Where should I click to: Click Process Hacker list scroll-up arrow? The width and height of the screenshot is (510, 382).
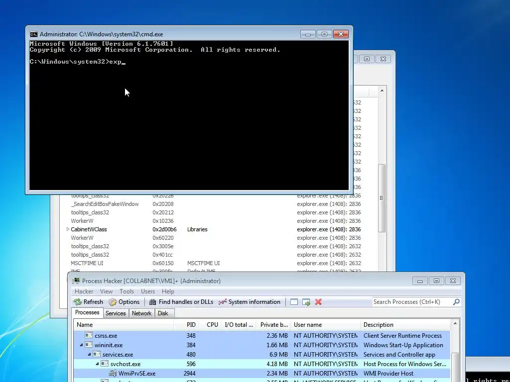click(455, 323)
